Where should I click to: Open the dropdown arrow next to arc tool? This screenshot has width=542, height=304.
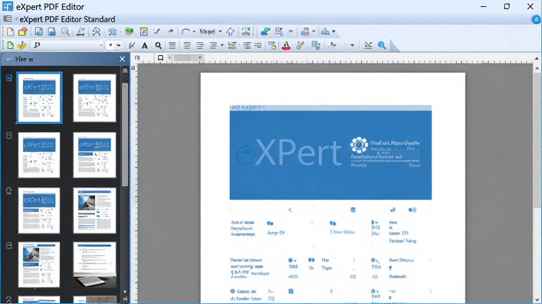pyautogui.click(x=194, y=32)
